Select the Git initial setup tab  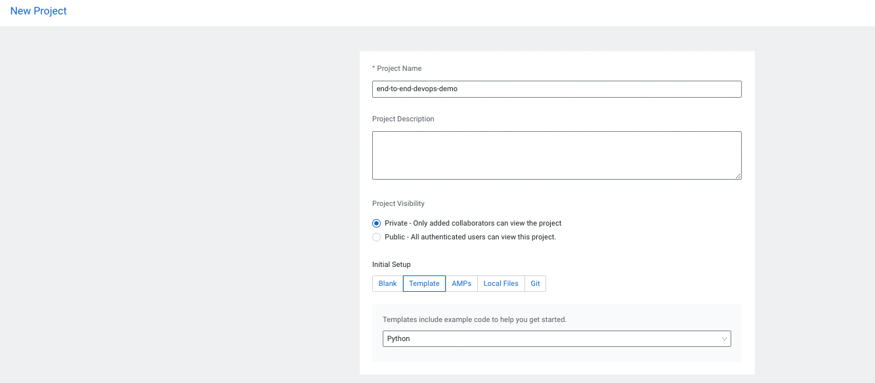(x=535, y=283)
